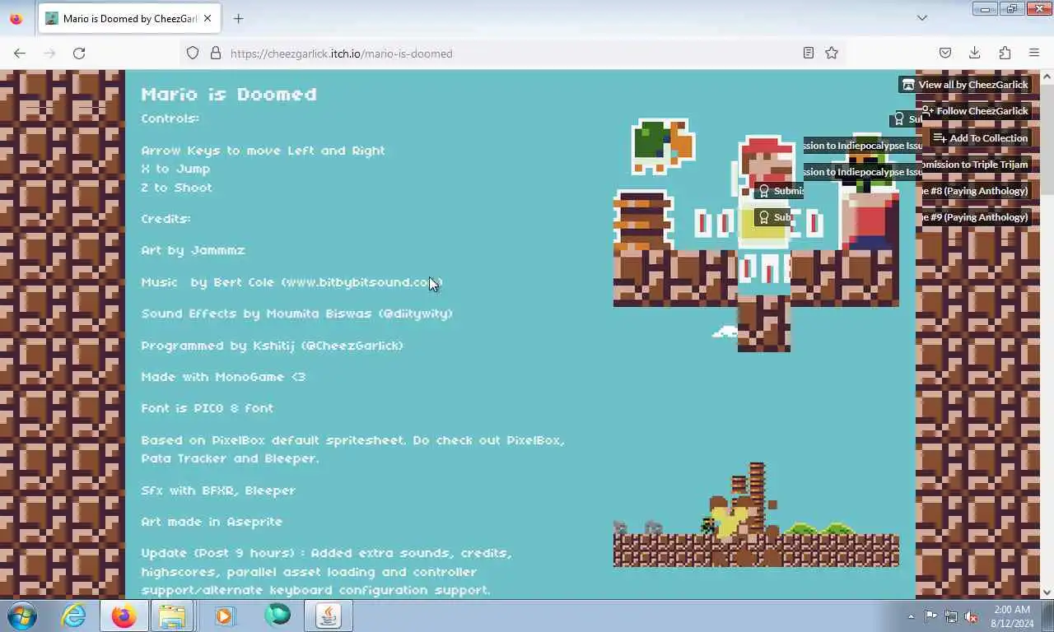Image resolution: width=1054 pixels, height=632 pixels.
Task: Save page to Pocket
Action: (x=945, y=53)
